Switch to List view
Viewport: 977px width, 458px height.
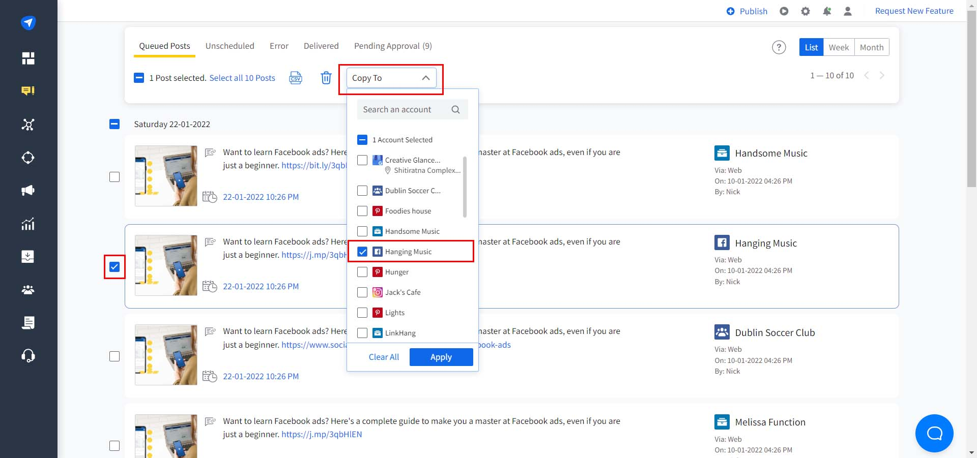click(811, 47)
